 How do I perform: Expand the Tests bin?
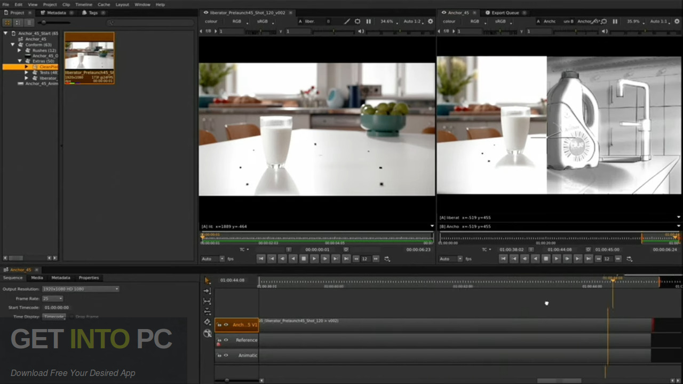tap(26, 73)
